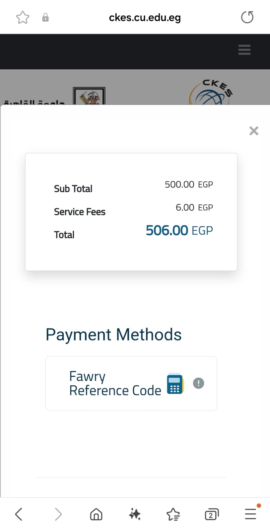
Task: Close the payment dialog with X
Action: [254, 131]
